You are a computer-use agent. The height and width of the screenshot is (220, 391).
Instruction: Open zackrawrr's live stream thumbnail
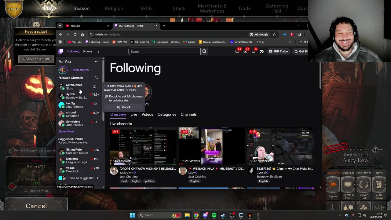pyautogui.click(x=143, y=146)
